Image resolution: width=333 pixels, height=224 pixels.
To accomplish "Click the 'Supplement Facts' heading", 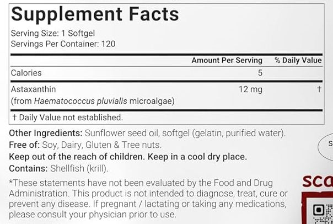I will click(x=95, y=13).
